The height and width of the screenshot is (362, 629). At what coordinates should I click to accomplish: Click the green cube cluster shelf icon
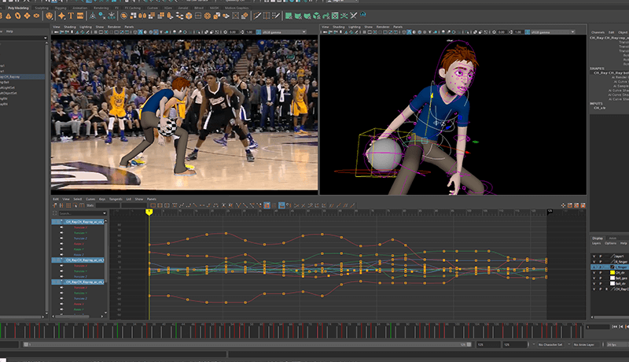tap(317, 16)
